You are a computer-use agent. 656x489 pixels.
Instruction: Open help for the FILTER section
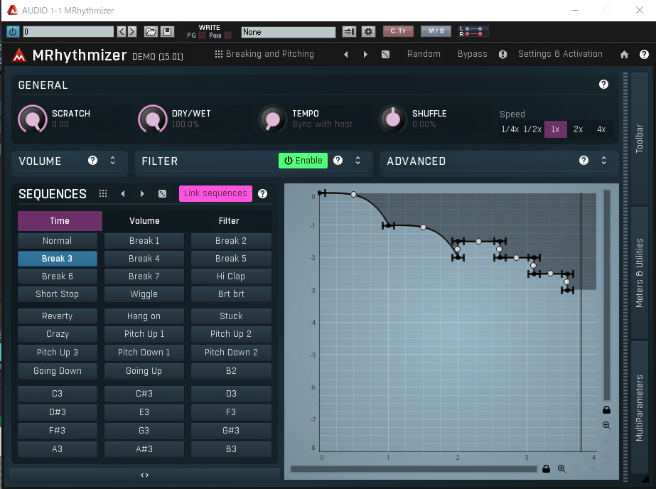point(338,161)
